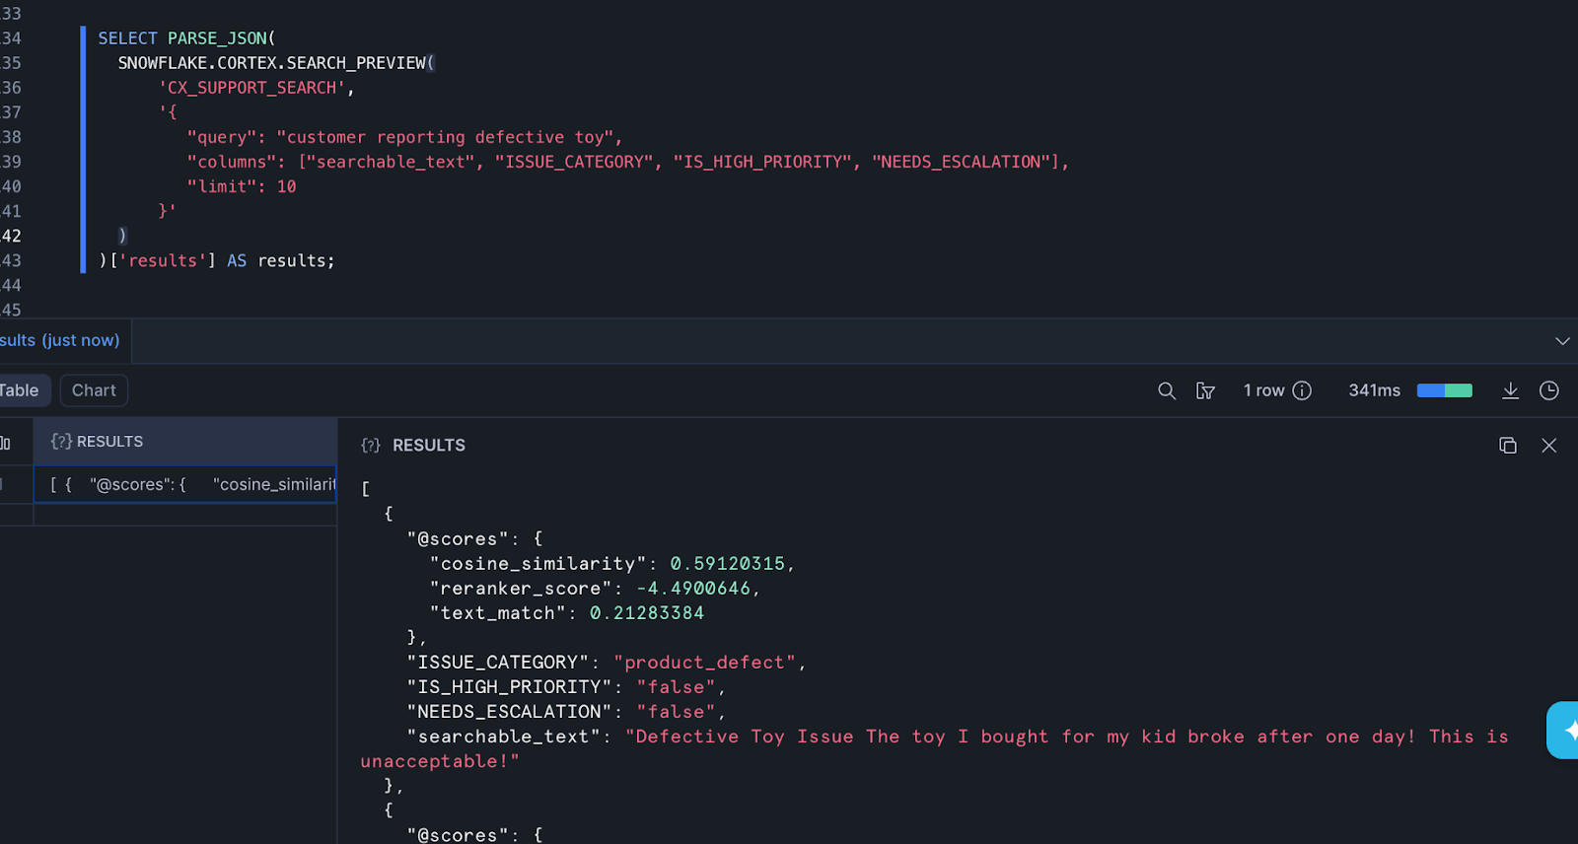Click the ['results'] AS results; line

pos(217,260)
